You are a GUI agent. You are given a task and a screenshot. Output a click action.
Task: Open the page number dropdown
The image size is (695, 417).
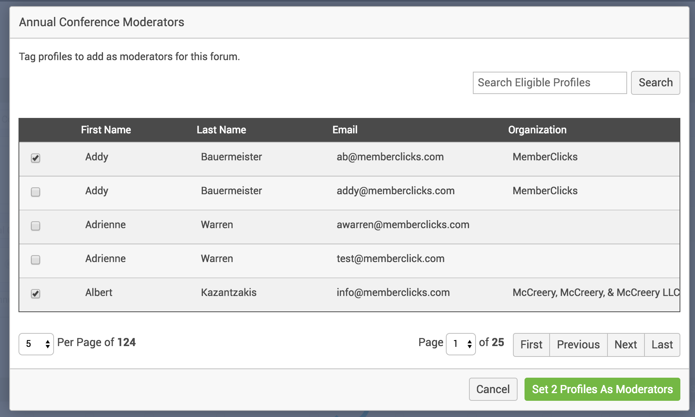coord(461,344)
